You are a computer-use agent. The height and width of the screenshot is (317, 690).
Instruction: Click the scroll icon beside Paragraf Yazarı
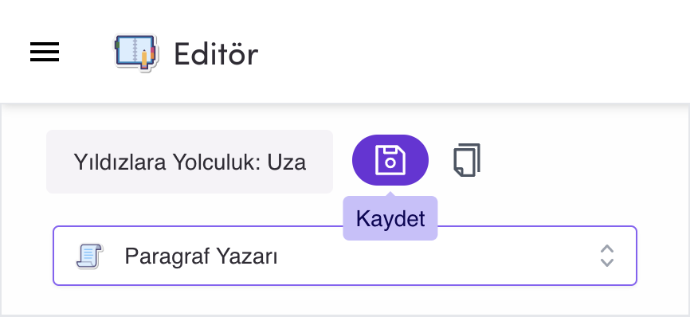[x=89, y=256]
